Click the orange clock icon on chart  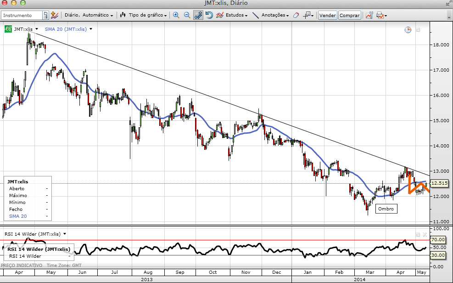pyautogui.click(x=408, y=30)
